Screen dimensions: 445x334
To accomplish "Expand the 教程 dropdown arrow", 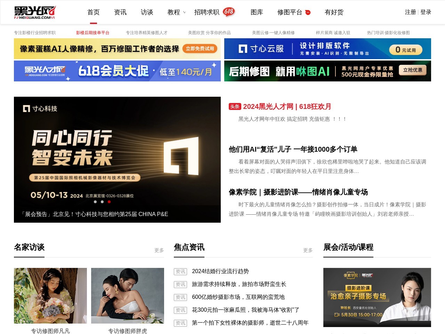I will (x=184, y=13).
